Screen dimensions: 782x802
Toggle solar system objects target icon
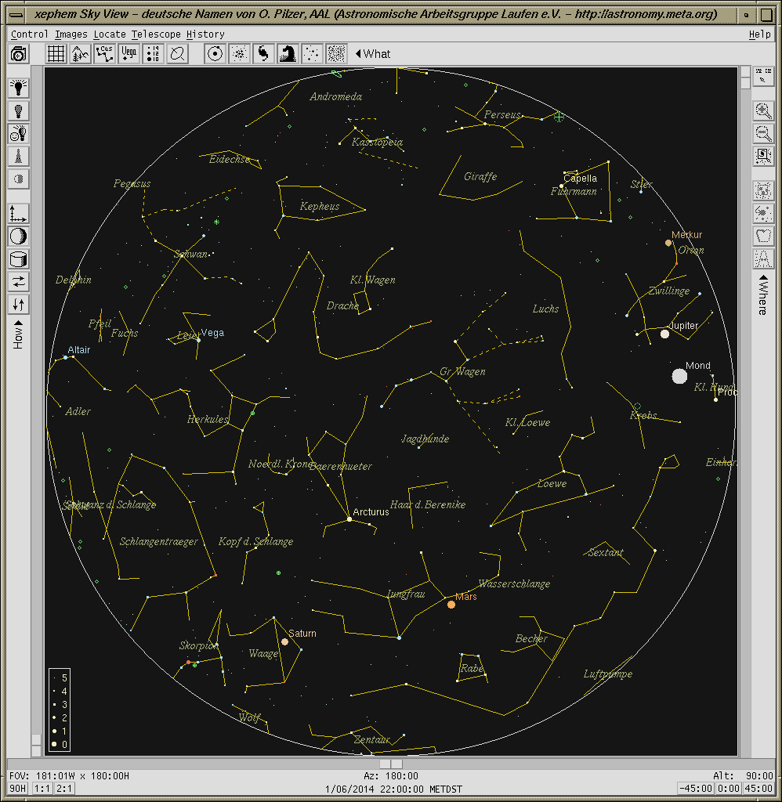215,54
